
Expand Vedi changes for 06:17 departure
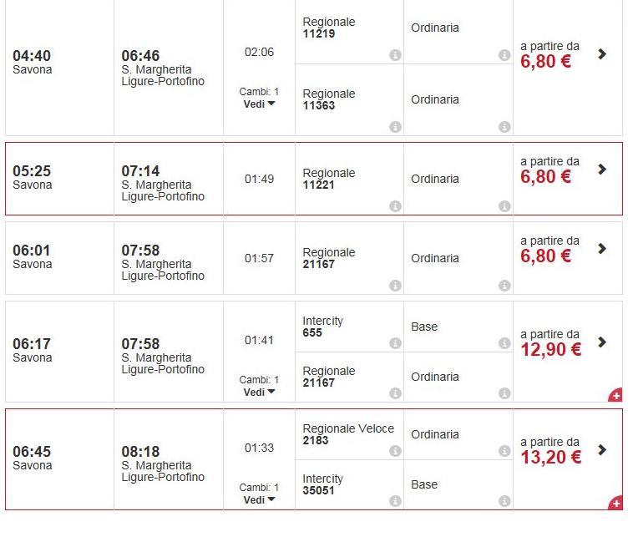click(259, 393)
